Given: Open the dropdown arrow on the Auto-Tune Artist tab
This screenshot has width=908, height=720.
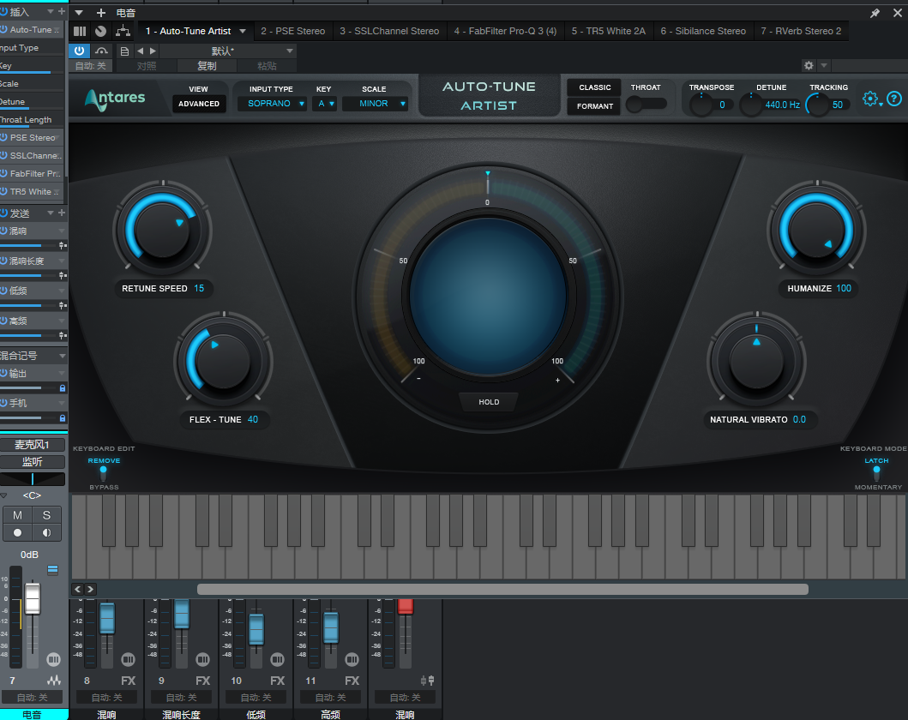Looking at the screenshot, I should pos(243,31).
